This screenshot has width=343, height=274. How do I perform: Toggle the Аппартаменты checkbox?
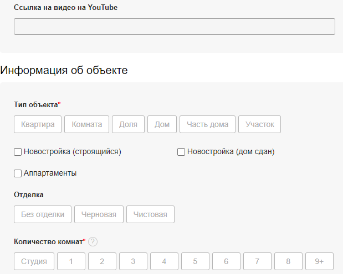point(18,173)
